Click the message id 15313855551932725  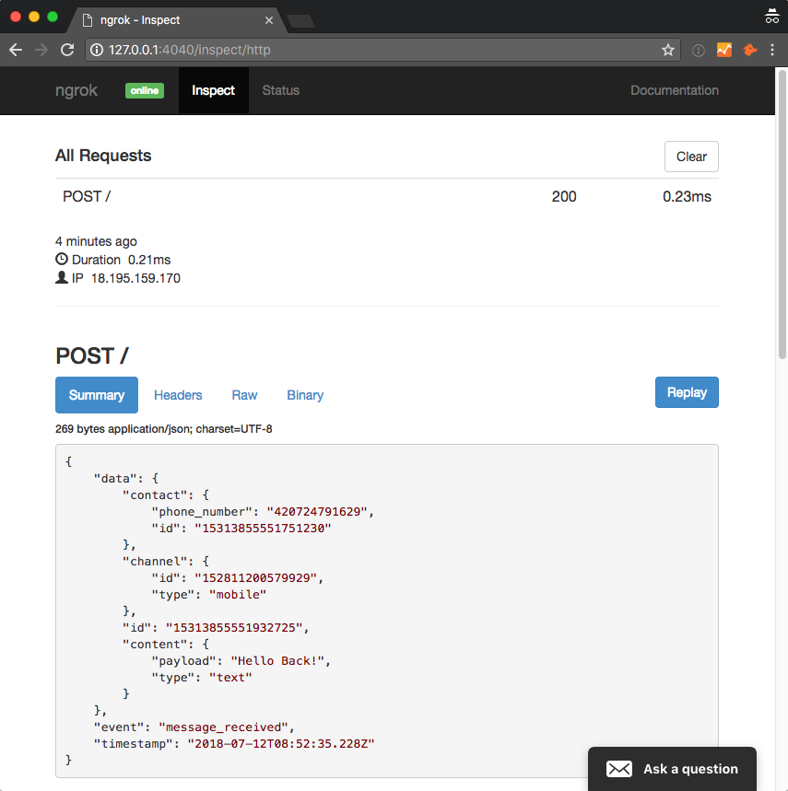point(234,628)
